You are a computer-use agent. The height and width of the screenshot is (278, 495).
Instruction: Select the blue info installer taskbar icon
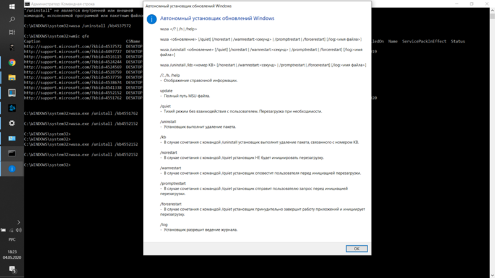coord(12,169)
